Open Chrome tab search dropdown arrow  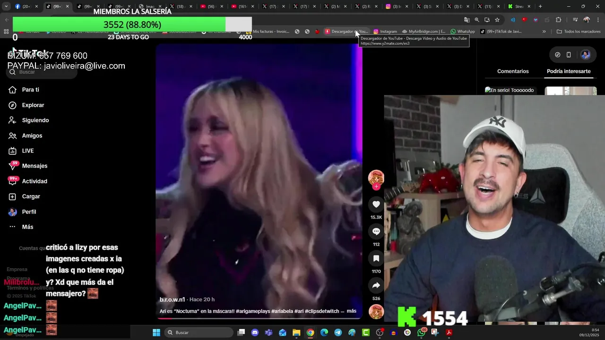6,7
